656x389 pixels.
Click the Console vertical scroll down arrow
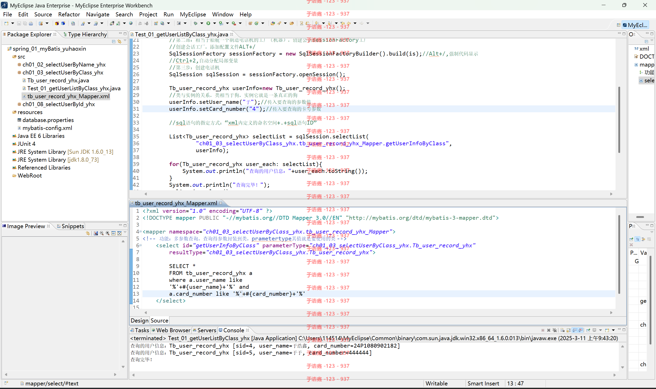pyautogui.click(x=622, y=367)
